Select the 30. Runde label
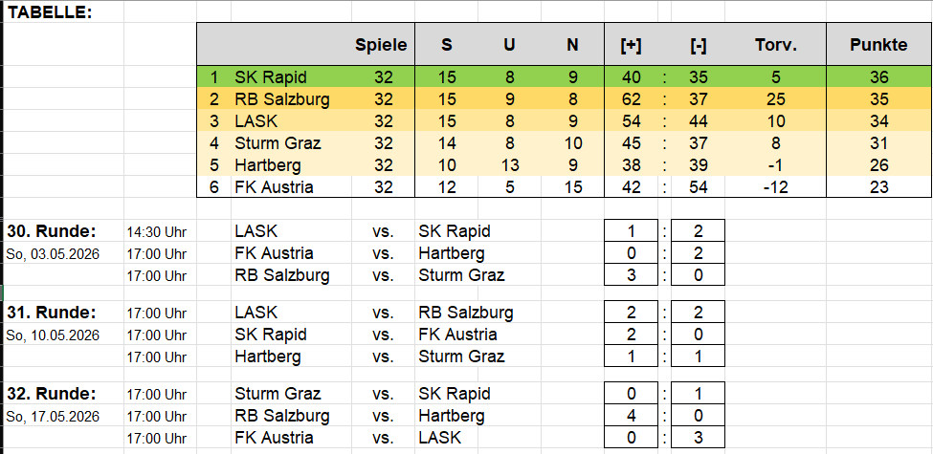Screen dimensions: 933x454 pos(52,231)
